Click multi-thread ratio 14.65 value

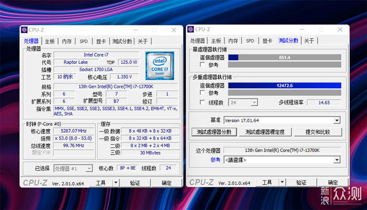tap(324, 102)
